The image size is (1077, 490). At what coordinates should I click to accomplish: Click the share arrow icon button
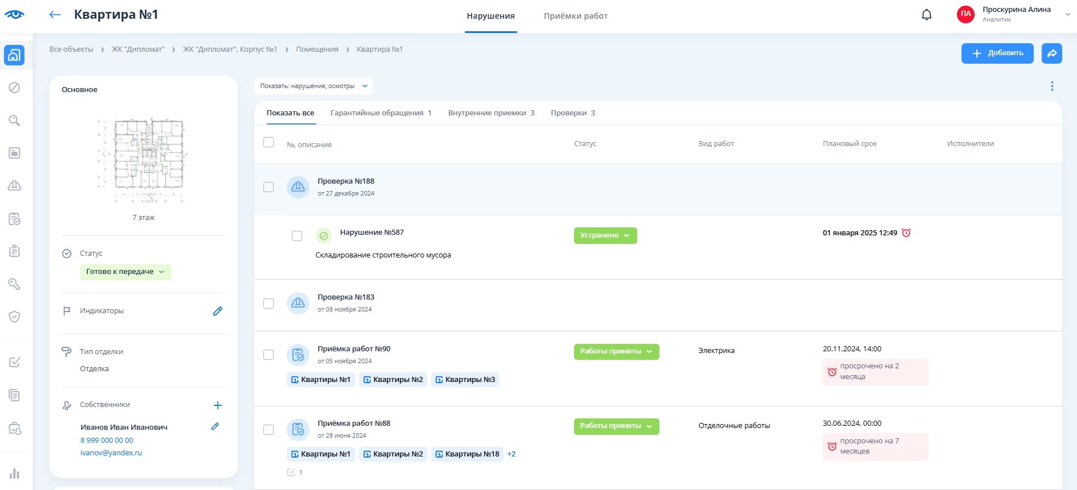[x=1051, y=53]
